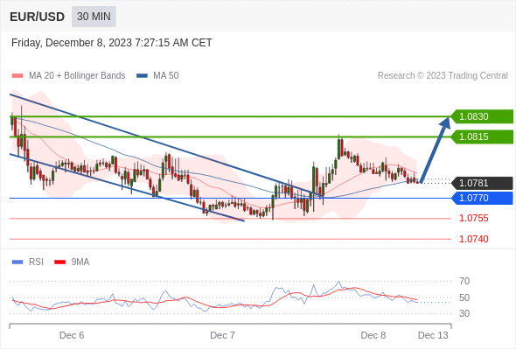Click the Dec 7 date axis label
This screenshot has height=350, width=516.
(x=222, y=335)
